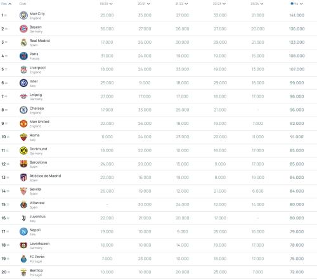Sort by the 20/21 season column
The height and width of the screenshot is (279, 317).
(x=144, y=4)
